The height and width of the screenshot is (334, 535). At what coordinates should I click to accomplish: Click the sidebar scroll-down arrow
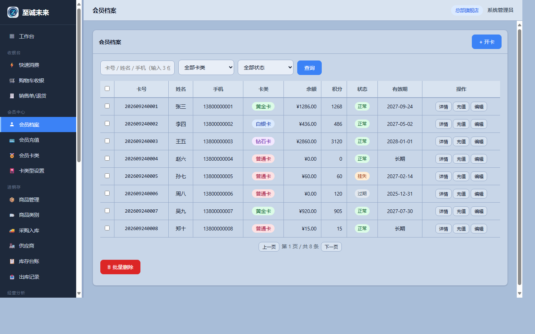[x=79, y=294]
